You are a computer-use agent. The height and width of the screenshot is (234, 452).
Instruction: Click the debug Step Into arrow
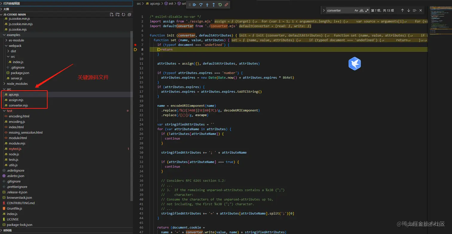[x=207, y=4]
